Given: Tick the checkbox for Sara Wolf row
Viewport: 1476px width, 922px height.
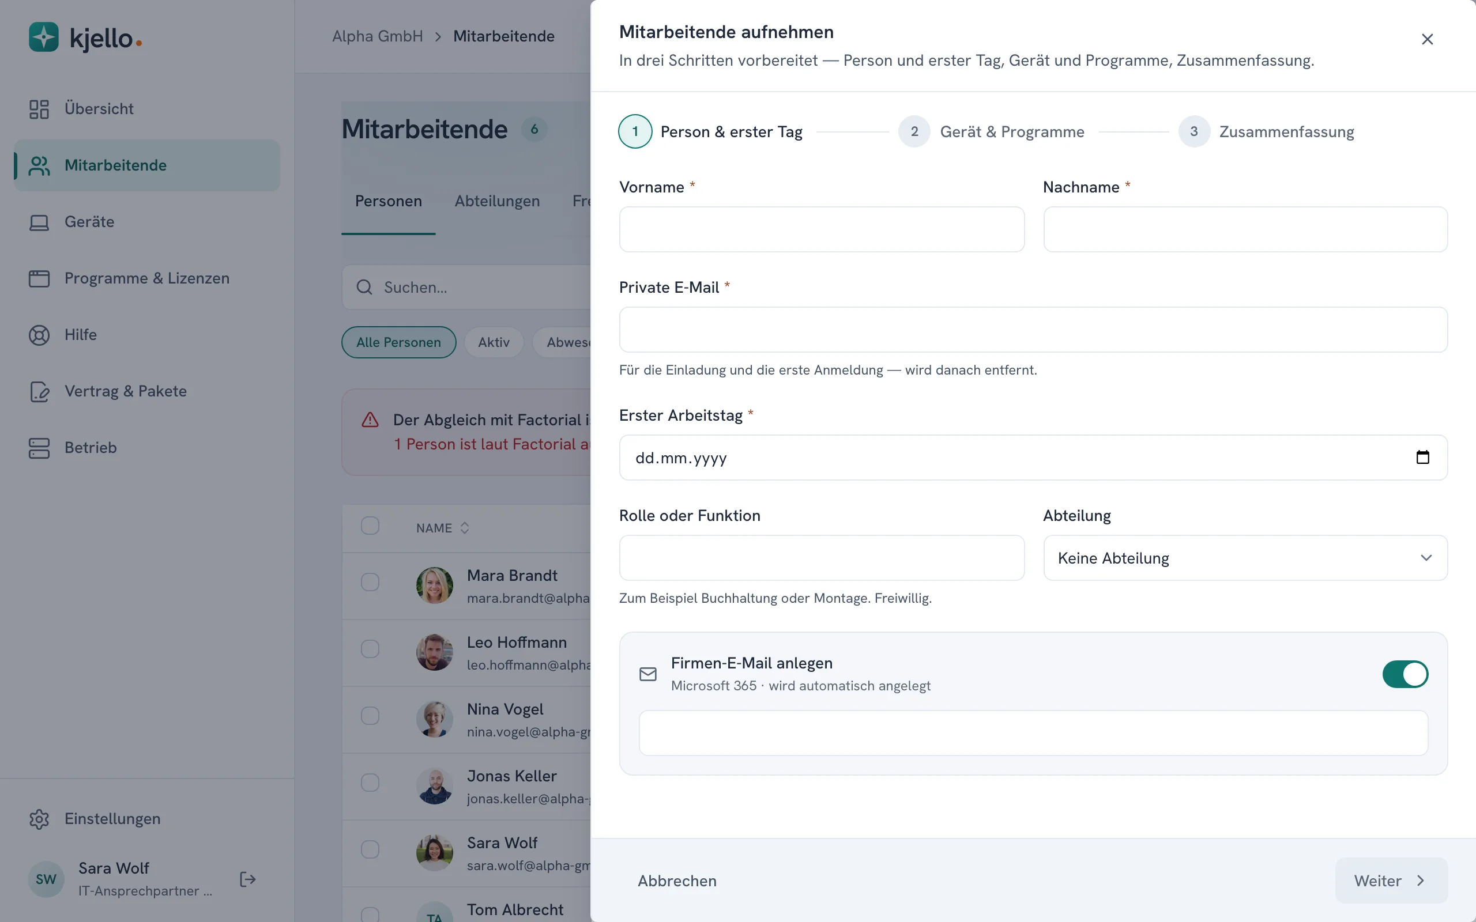Looking at the screenshot, I should click(x=370, y=849).
